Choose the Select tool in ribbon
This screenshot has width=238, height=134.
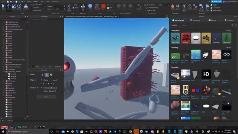(3, 7)
